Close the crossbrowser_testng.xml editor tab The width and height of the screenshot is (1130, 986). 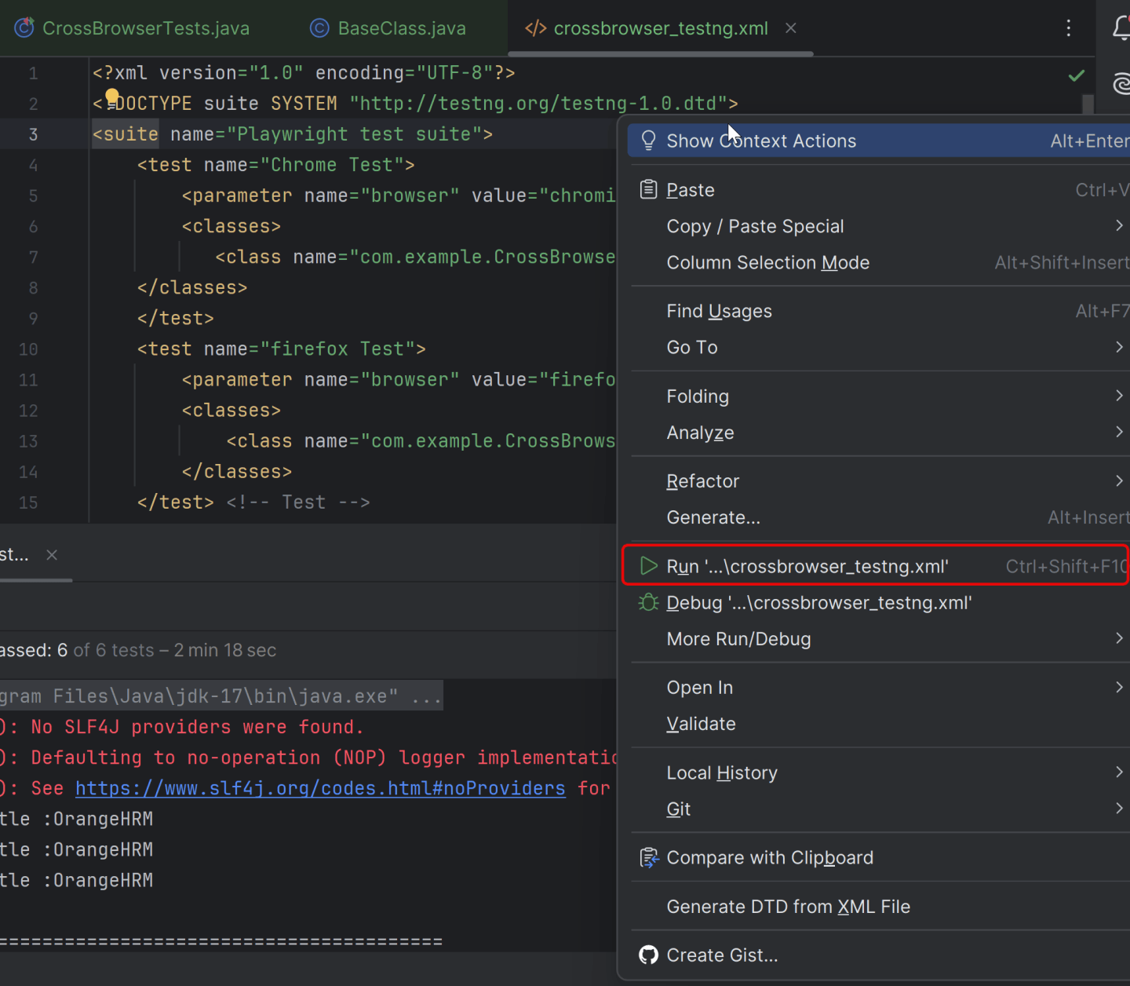tap(791, 28)
